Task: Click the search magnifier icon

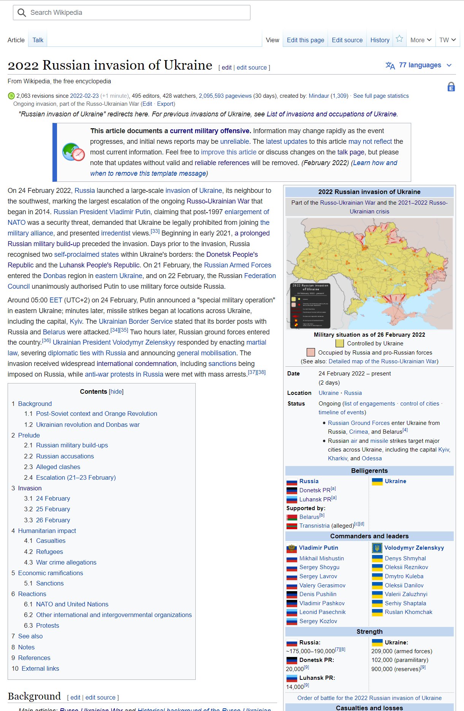Action: click(x=22, y=13)
